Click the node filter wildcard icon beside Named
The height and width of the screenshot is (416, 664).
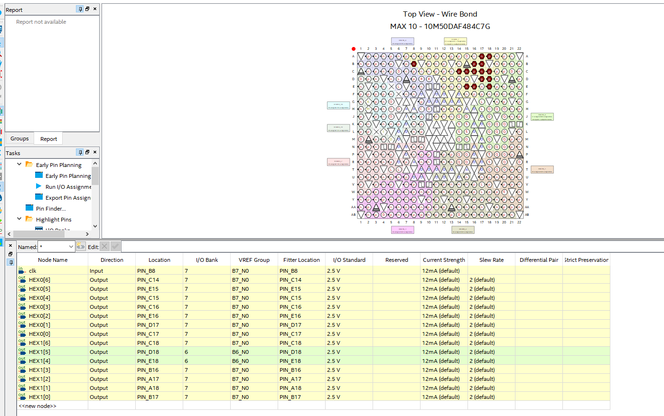pos(81,247)
